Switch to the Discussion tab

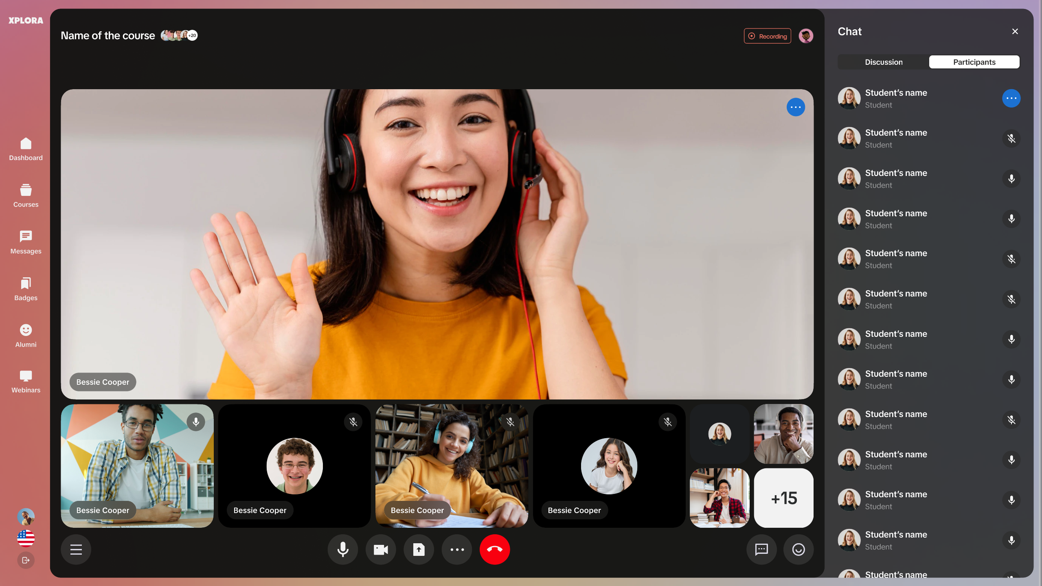[x=884, y=62]
